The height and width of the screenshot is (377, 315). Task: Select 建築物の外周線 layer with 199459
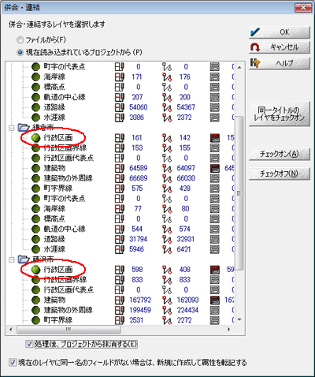[68, 310]
